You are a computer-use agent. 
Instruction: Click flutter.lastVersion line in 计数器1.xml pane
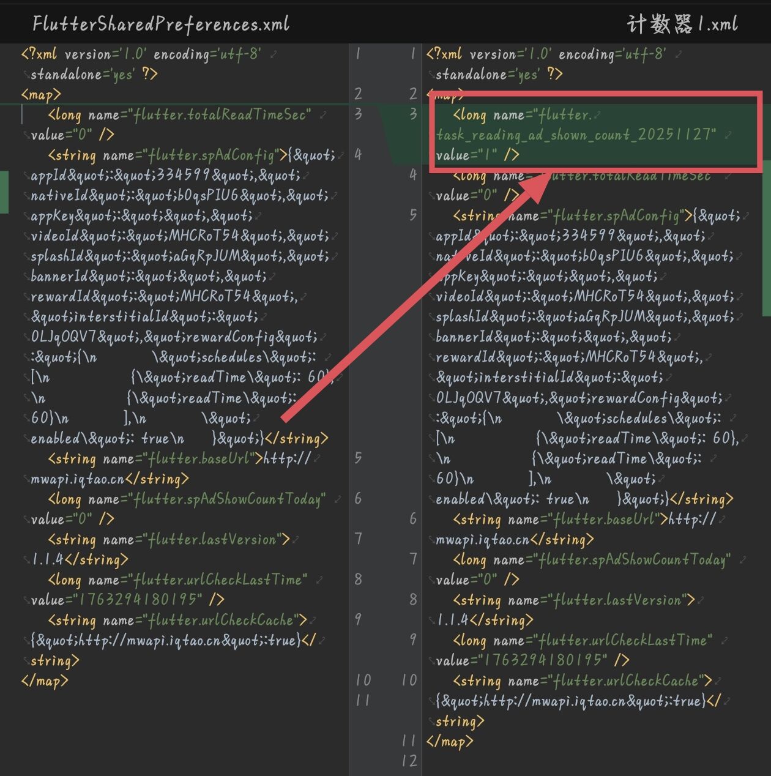(x=574, y=600)
